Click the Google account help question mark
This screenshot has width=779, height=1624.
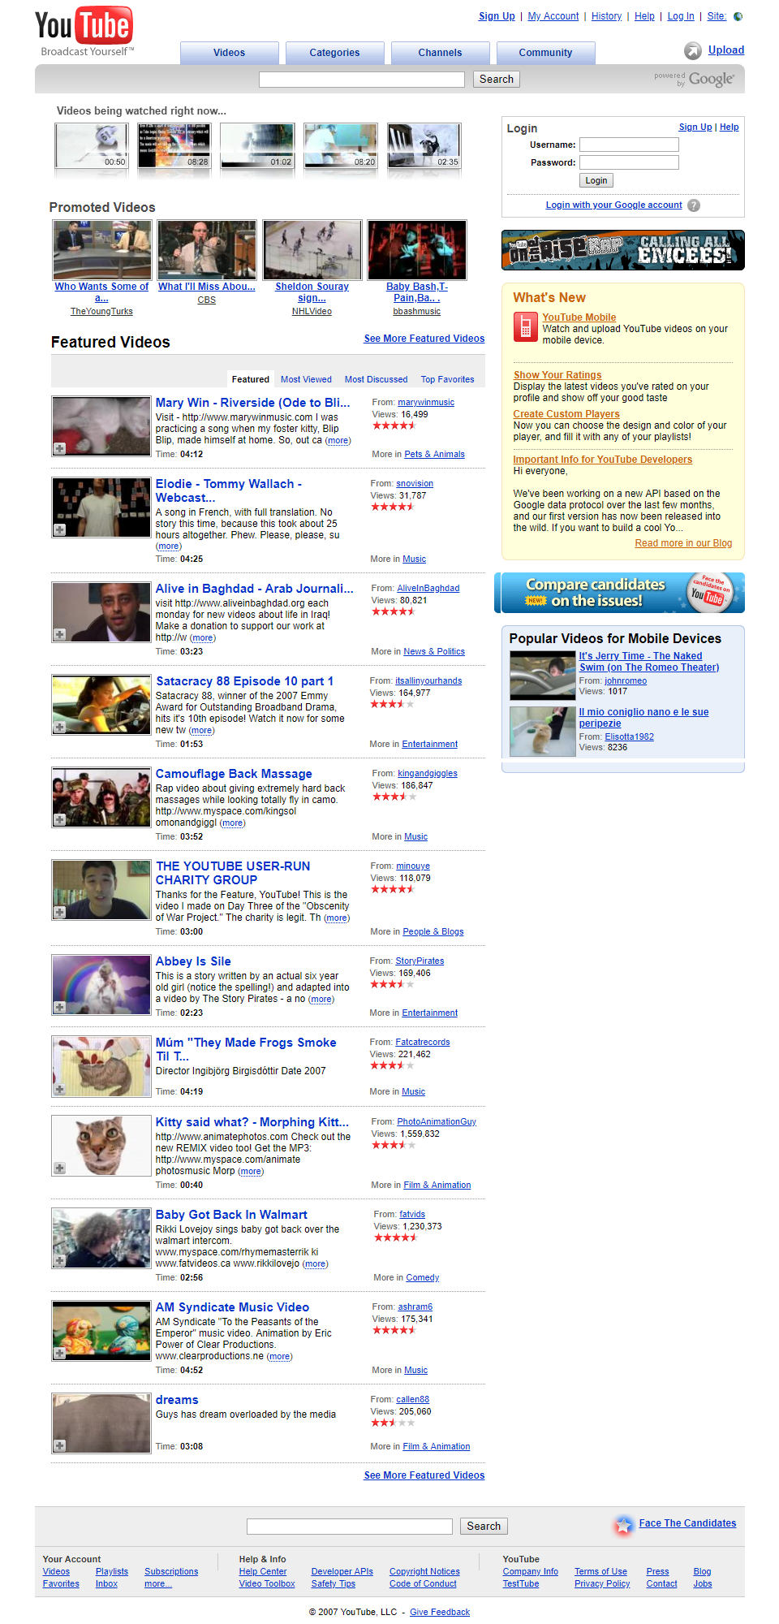[x=694, y=205]
